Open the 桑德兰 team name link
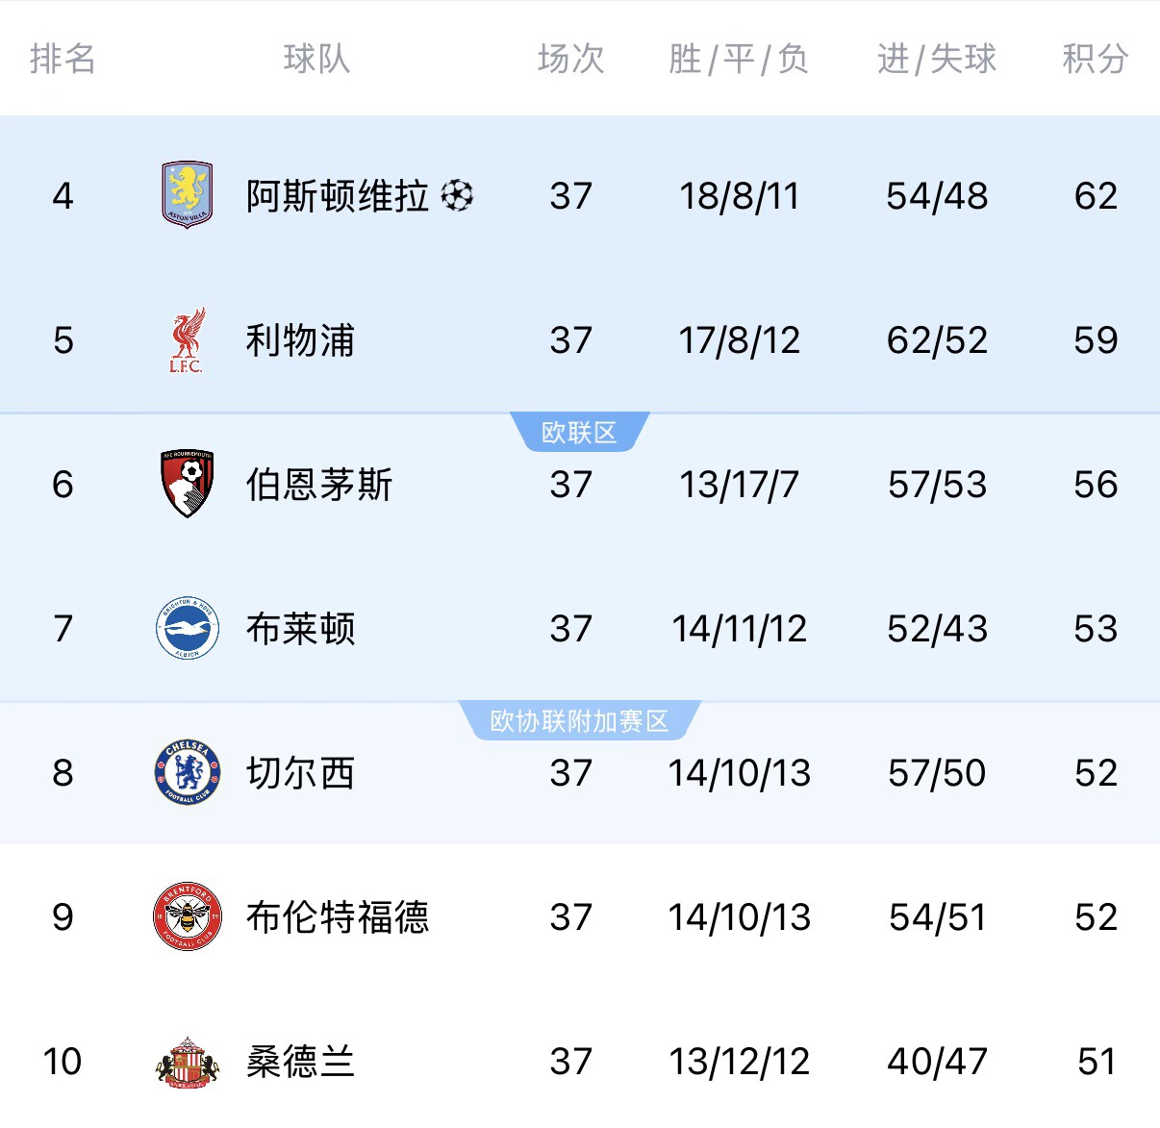Viewport: 1160px width, 1128px height. 301,1062
